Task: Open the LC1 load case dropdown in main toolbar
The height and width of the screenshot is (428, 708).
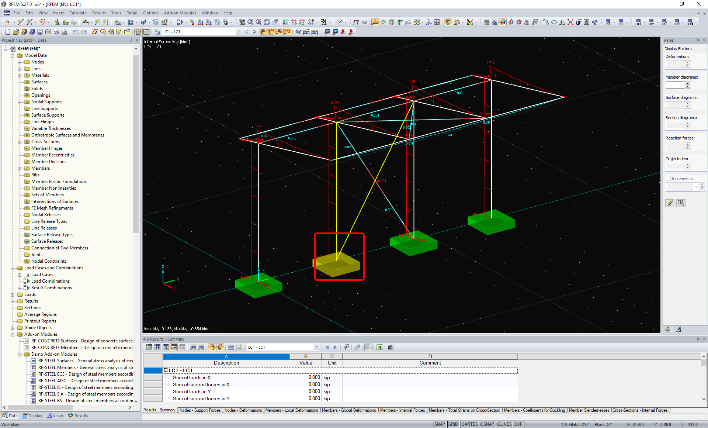Action: click(239, 32)
